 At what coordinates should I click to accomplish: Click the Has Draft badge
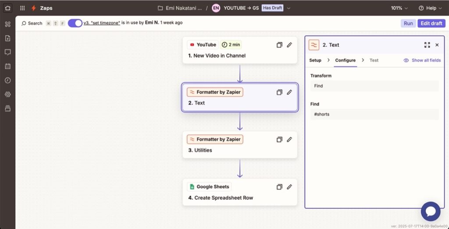pos(272,8)
